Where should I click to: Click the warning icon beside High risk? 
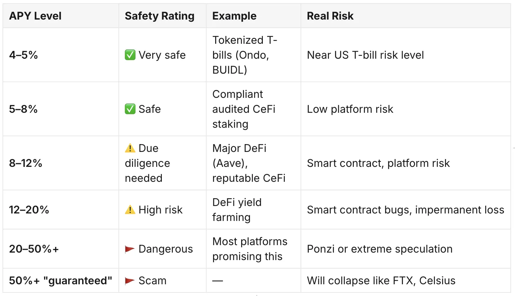130,210
